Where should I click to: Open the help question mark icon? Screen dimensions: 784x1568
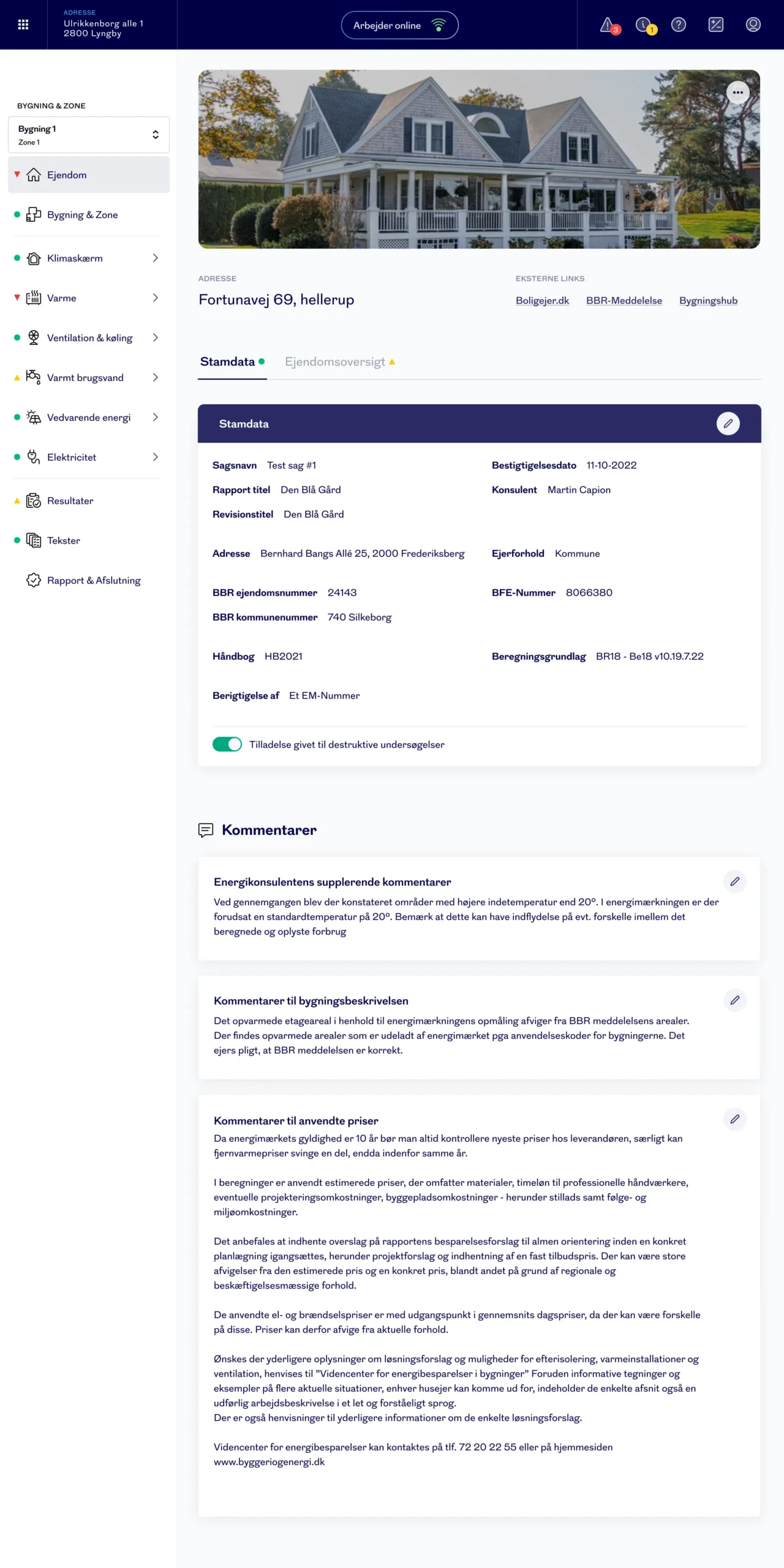tap(679, 24)
